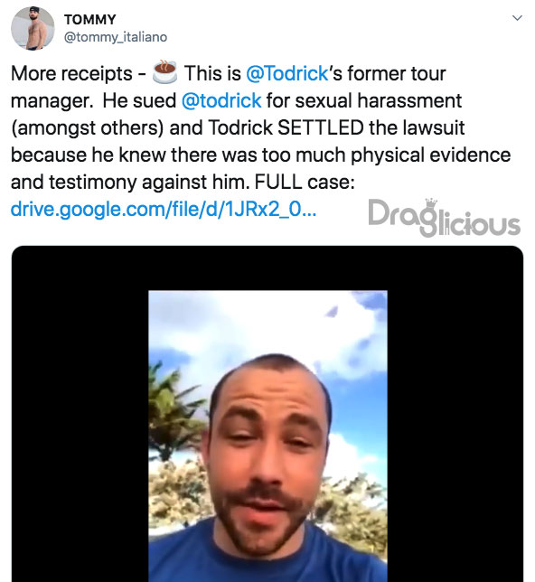Click the tweet text body
535x582 pixels.
(x=260, y=141)
